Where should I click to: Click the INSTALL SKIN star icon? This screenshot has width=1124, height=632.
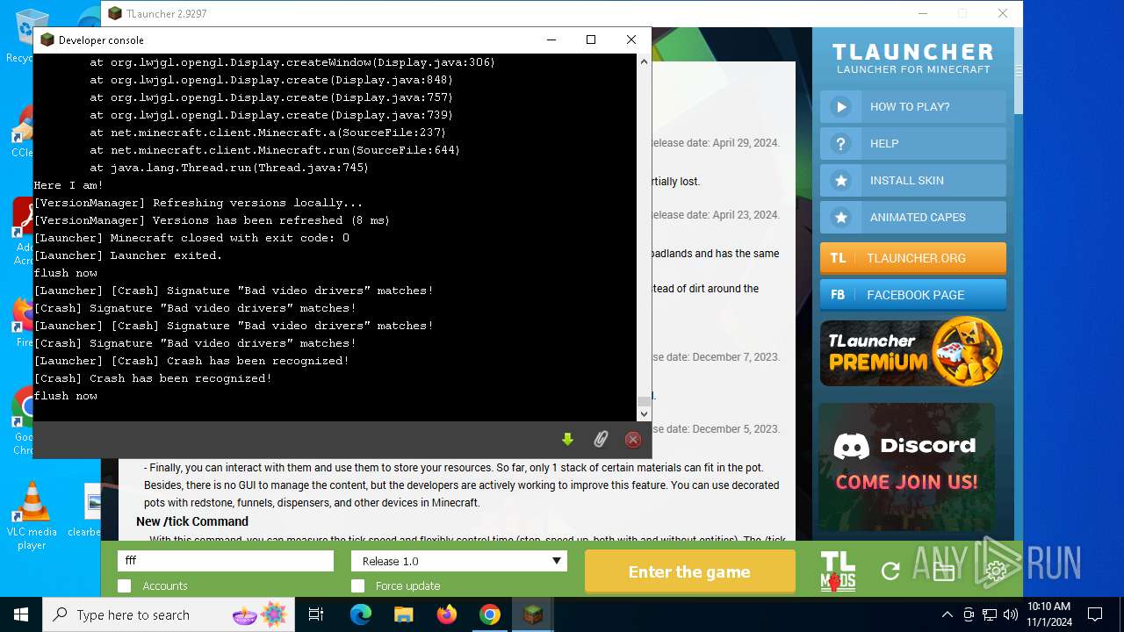click(x=841, y=180)
